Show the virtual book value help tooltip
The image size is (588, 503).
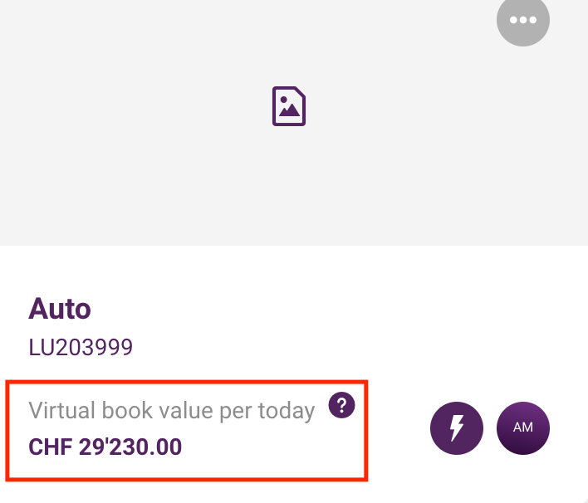tap(341, 405)
